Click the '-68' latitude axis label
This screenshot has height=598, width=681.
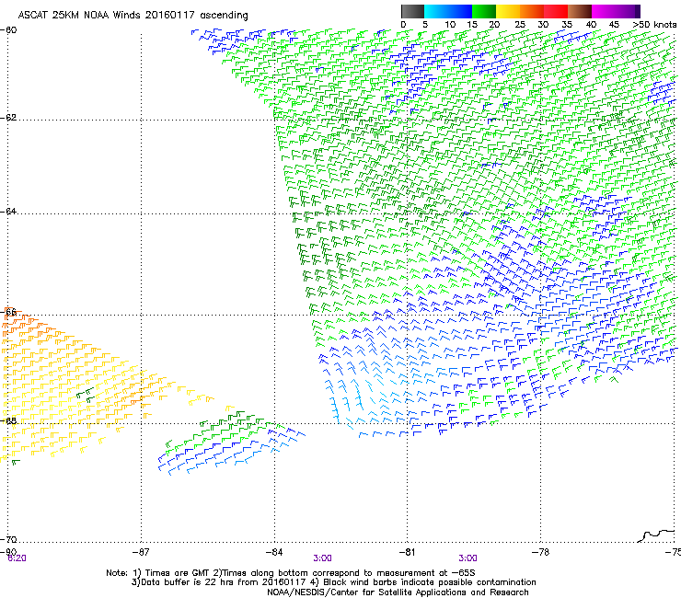[8, 420]
